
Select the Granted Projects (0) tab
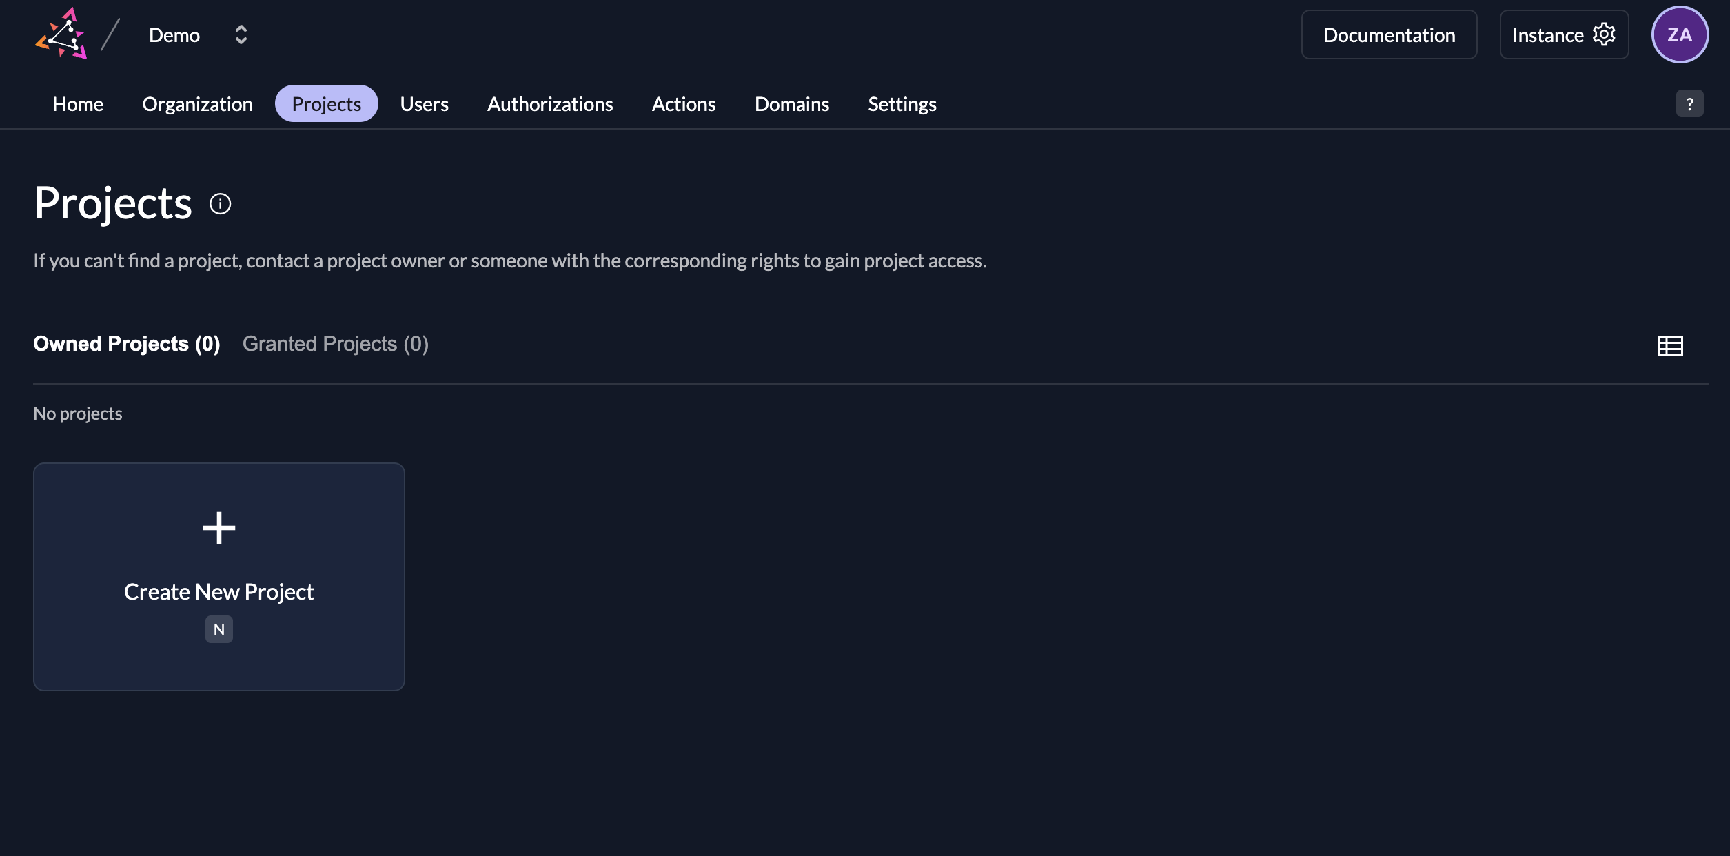click(x=336, y=344)
